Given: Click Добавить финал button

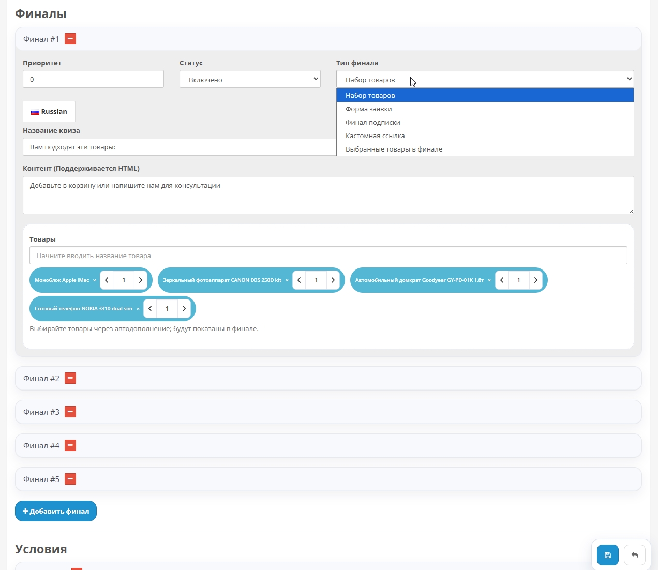Looking at the screenshot, I should pos(56,511).
